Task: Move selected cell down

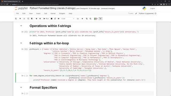Action: [40, 19]
